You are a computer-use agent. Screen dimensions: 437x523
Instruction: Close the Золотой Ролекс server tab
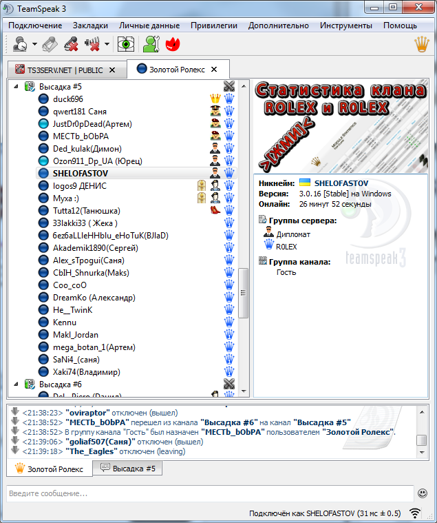click(214, 70)
